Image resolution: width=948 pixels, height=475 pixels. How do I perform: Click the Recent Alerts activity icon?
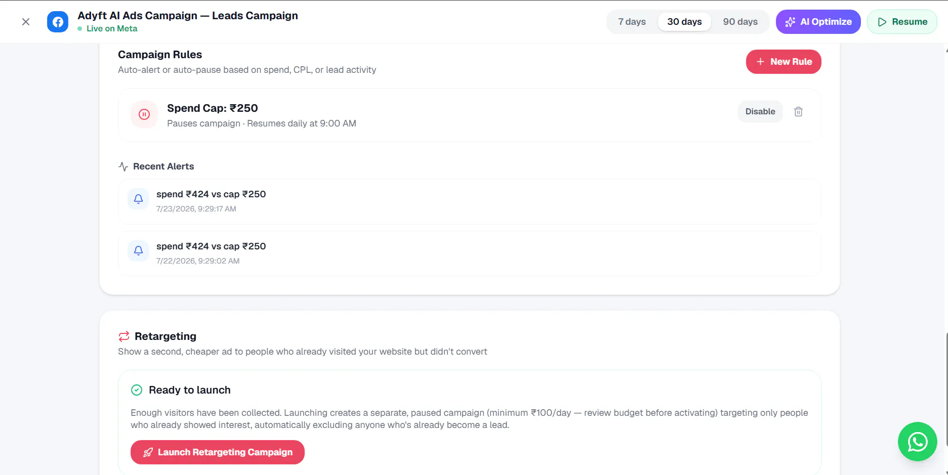pyautogui.click(x=123, y=166)
